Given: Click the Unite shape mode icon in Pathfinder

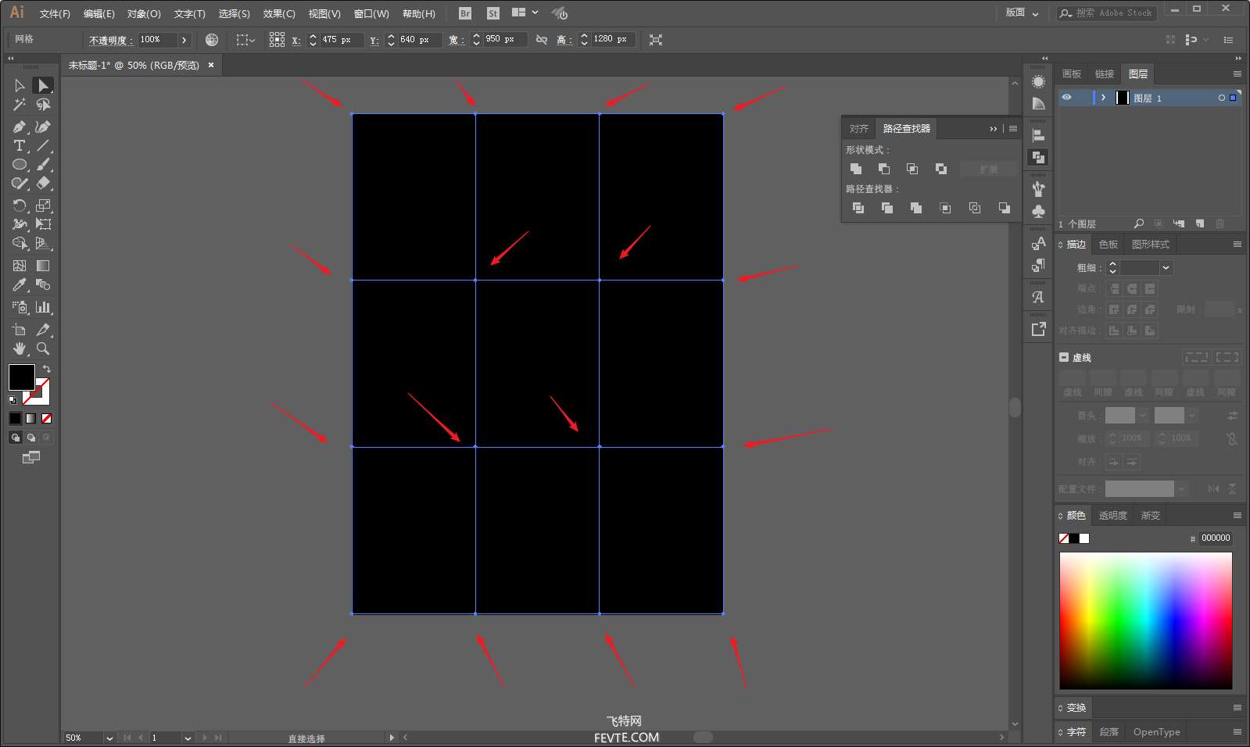Looking at the screenshot, I should (856, 169).
